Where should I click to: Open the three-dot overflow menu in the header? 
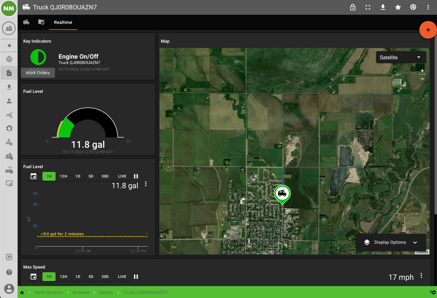coord(428,7)
